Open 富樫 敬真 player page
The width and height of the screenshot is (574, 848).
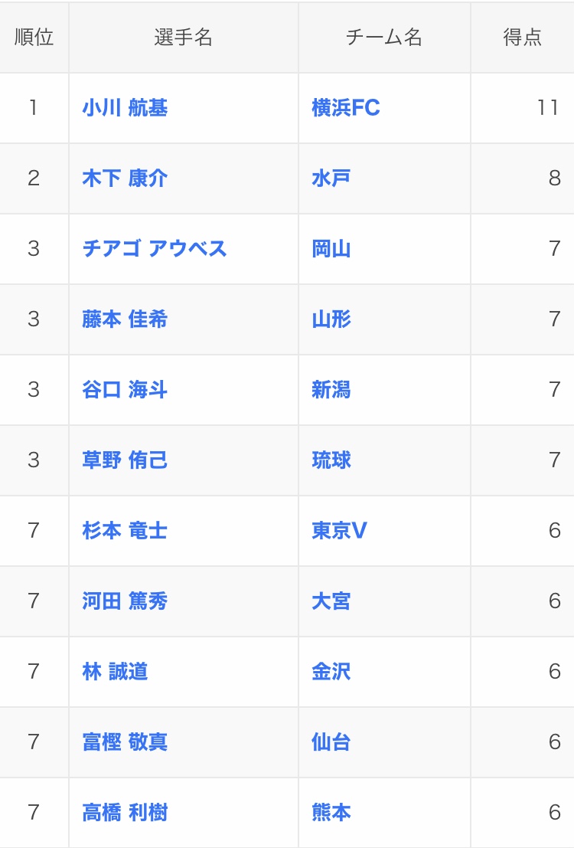(x=125, y=742)
